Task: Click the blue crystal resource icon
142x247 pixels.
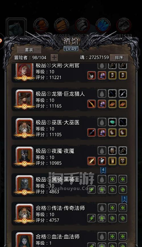Action: 103,25
